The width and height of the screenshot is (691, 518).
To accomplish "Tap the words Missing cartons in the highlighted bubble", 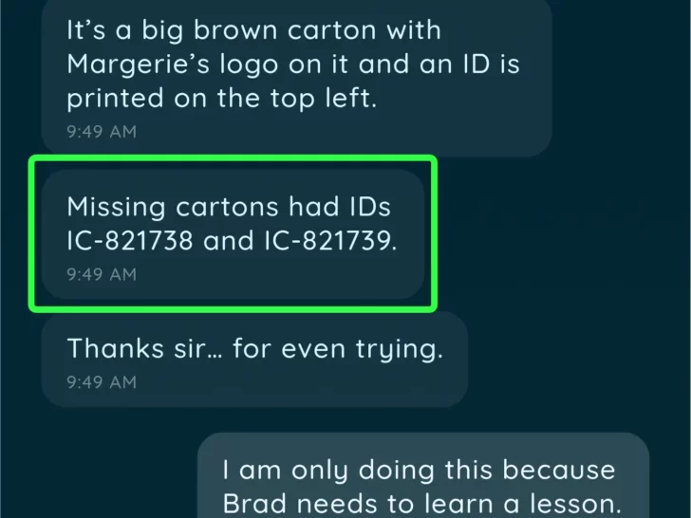I will coord(173,207).
